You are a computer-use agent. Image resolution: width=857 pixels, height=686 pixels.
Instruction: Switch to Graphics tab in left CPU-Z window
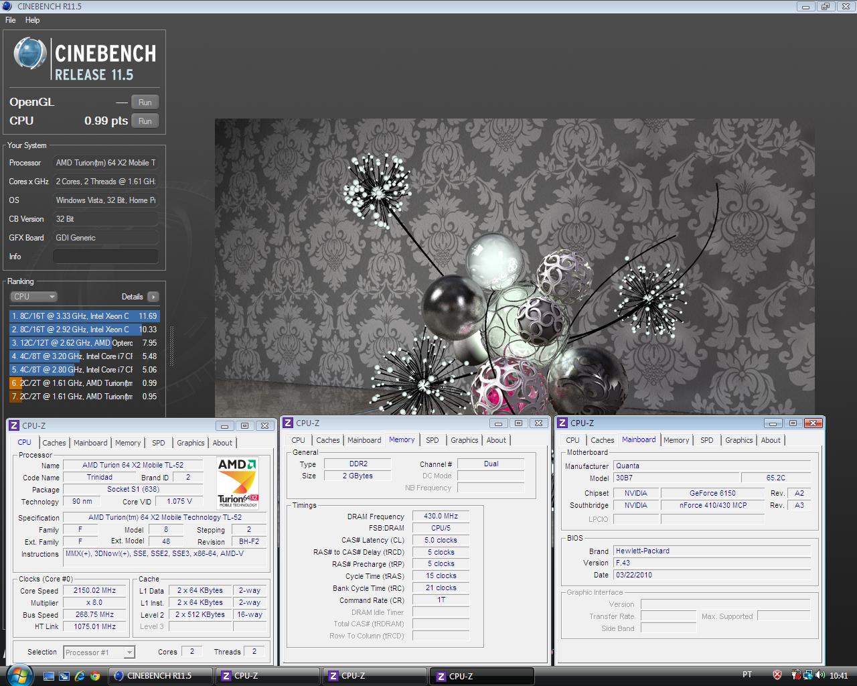pos(191,443)
